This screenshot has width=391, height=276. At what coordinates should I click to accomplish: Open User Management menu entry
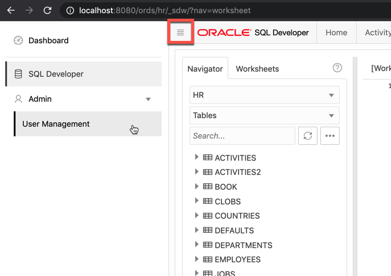(x=88, y=124)
